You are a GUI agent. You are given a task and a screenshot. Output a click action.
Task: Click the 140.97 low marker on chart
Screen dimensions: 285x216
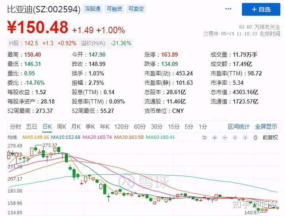252,212
